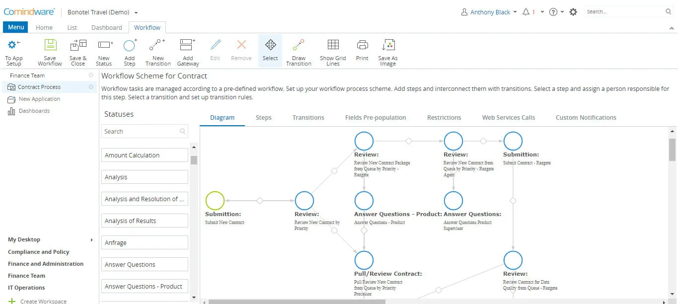Pick the Amount Calculation status
The height and width of the screenshot is (304, 678).
click(x=145, y=155)
